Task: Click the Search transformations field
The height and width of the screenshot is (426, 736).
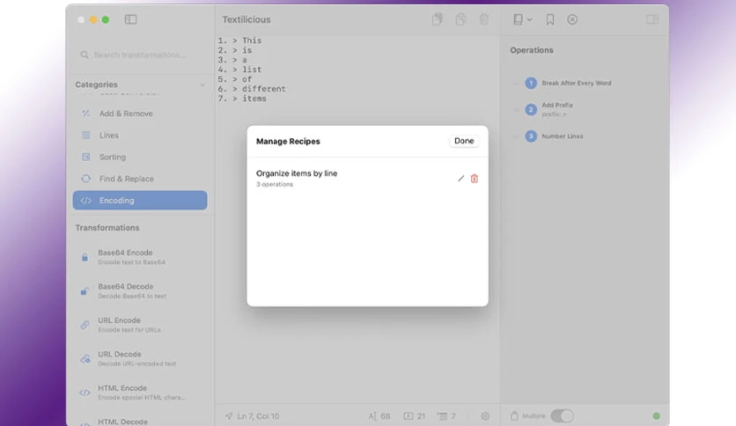Action: pyautogui.click(x=140, y=55)
